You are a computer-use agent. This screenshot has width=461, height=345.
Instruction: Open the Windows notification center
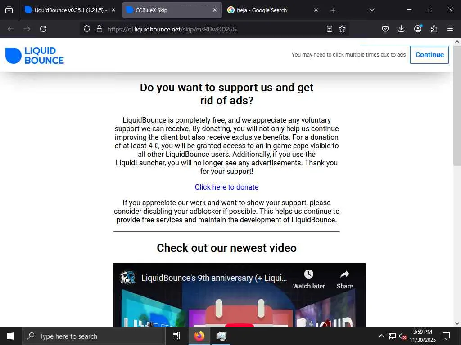[446, 336]
